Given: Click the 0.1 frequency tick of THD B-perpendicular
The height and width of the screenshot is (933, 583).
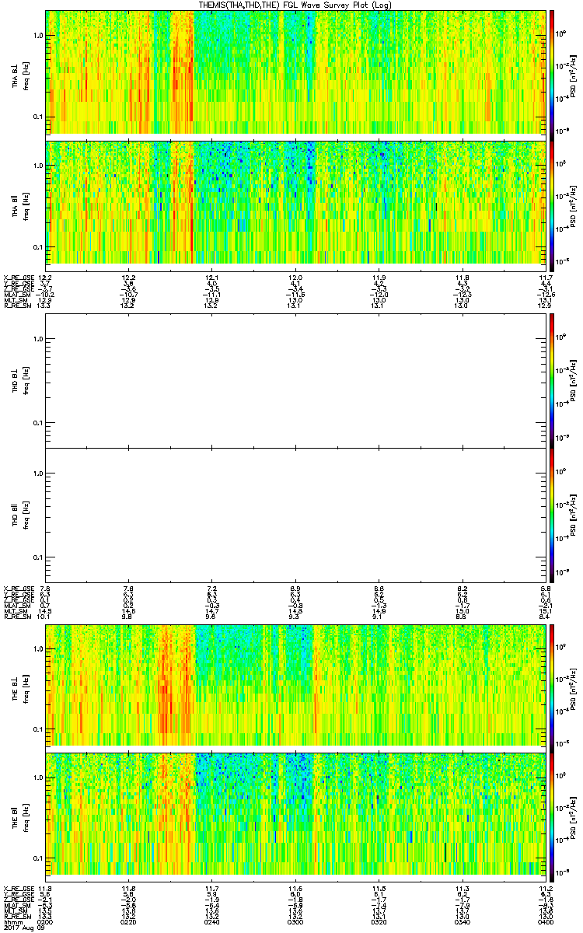Looking at the screenshot, I should click(38, 423).
